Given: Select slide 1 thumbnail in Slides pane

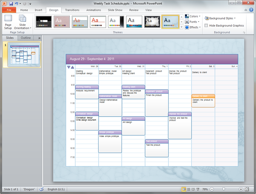Looking at the screenshot, I should (24, 54).
